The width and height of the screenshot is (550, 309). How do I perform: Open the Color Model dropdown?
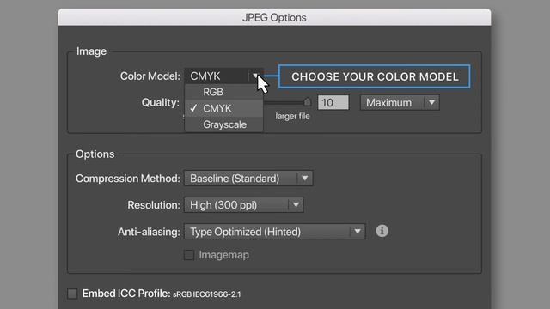tap(223, 76)
